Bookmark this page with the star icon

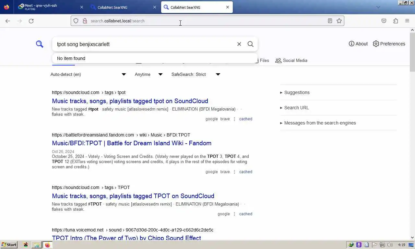[339, 21]
